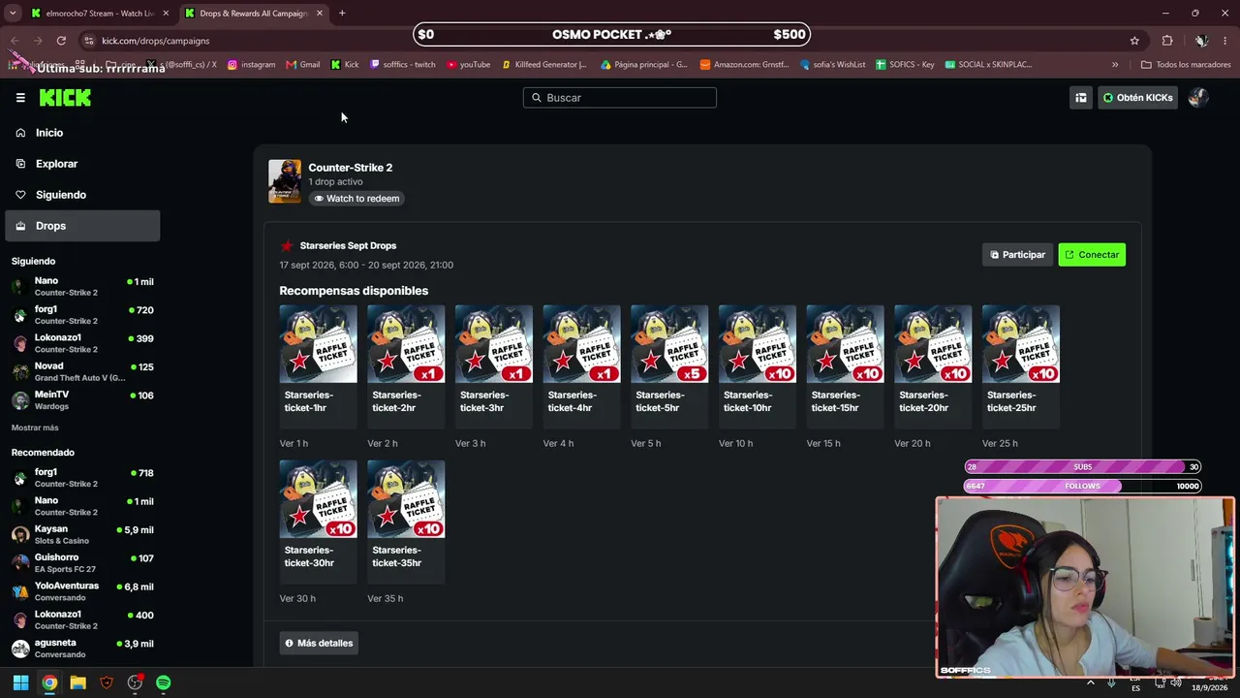Click the Counter-Strike 2 game cover
Viewport: 1240px width, 698px height.
tap(285, 181)
